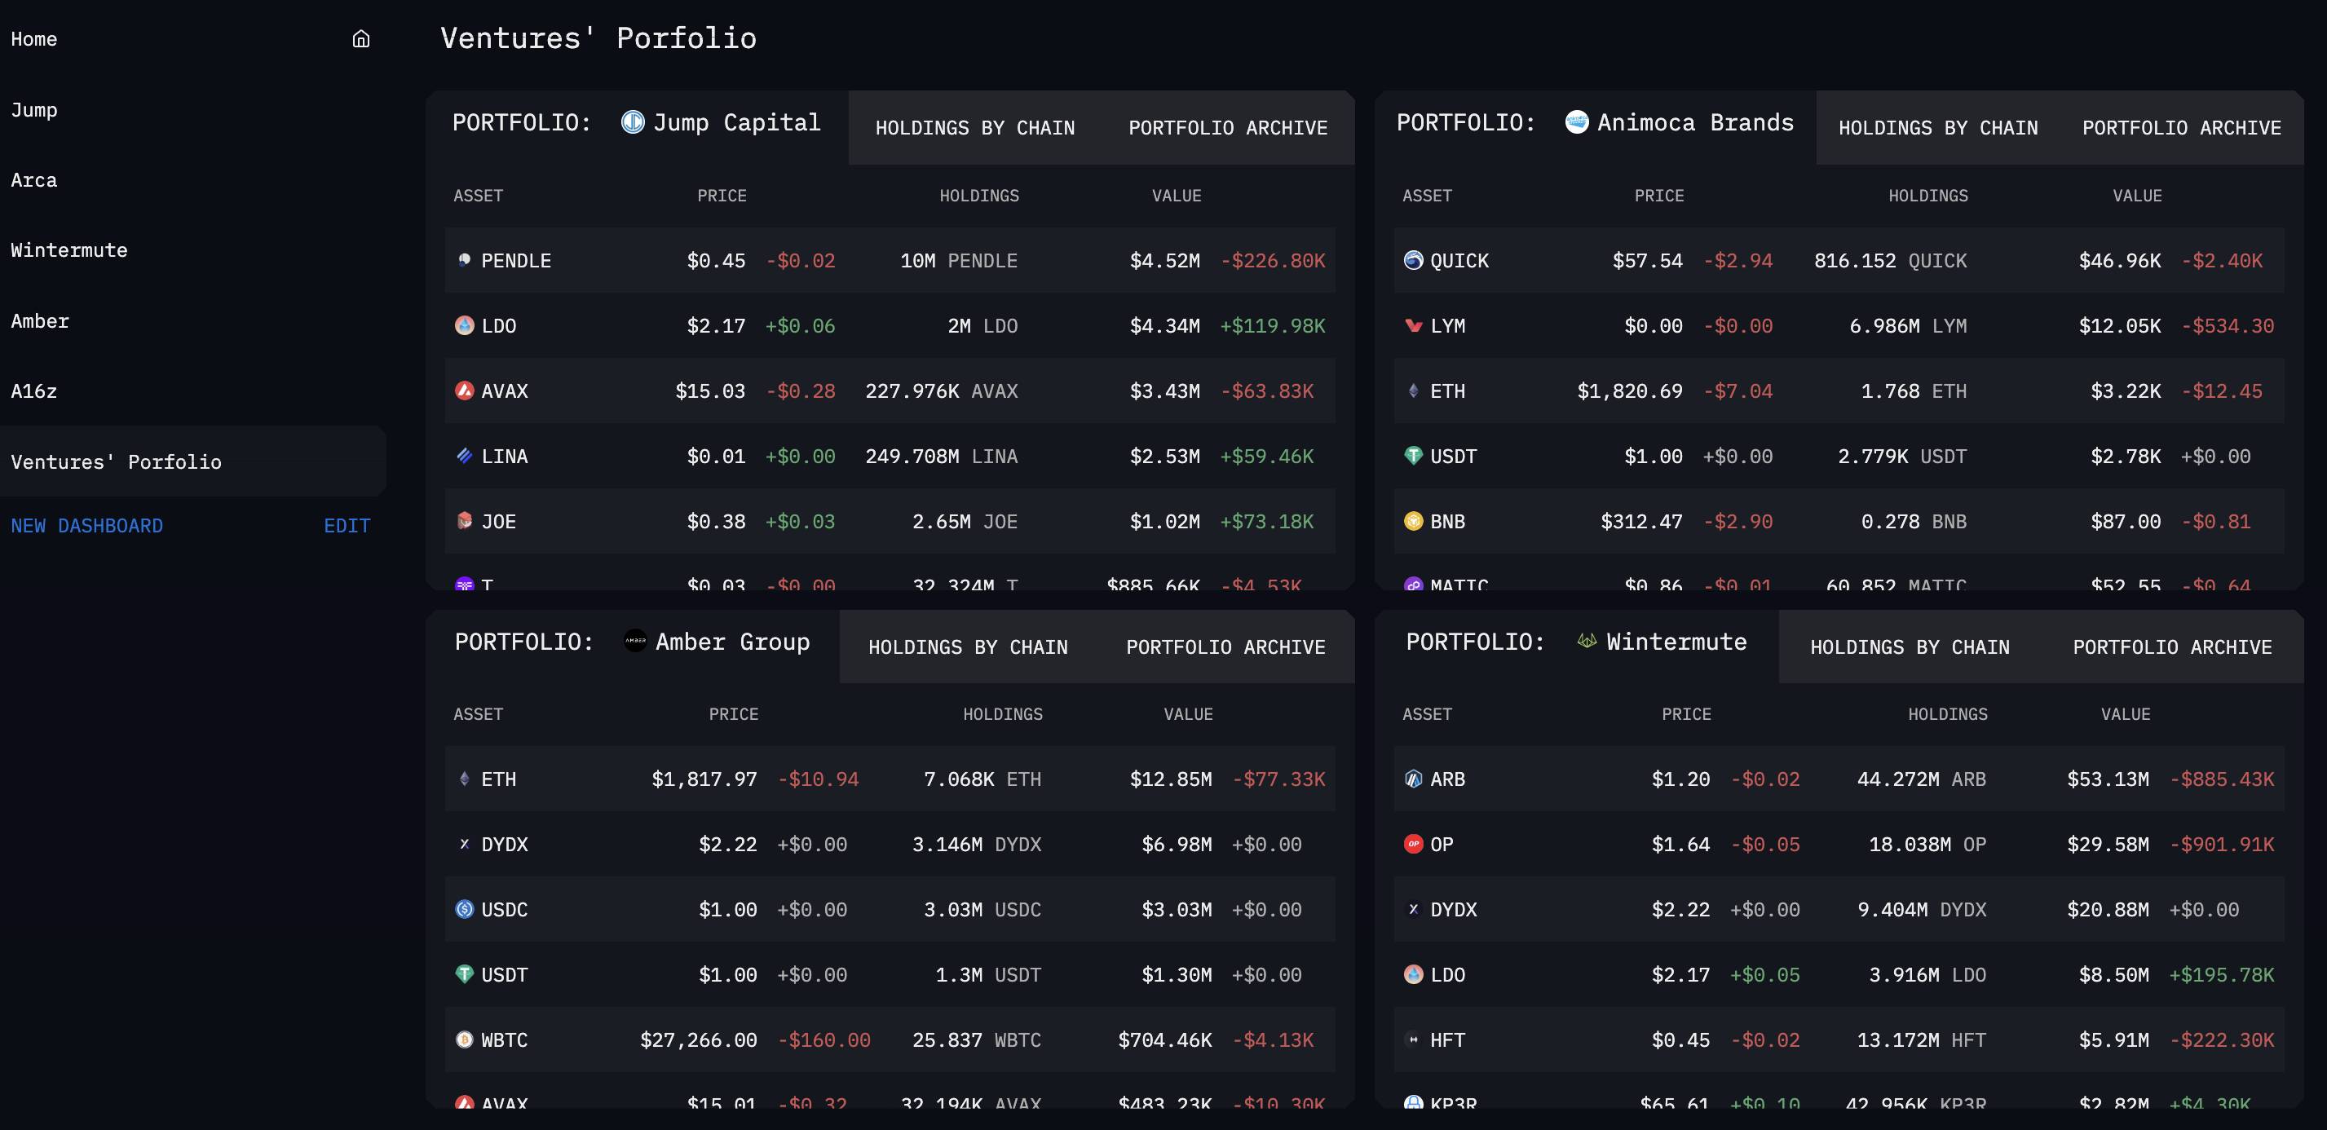Open Portfolio Archive tab for Amber Group
The image size is (2327, 1130).
click(1225, 647)
